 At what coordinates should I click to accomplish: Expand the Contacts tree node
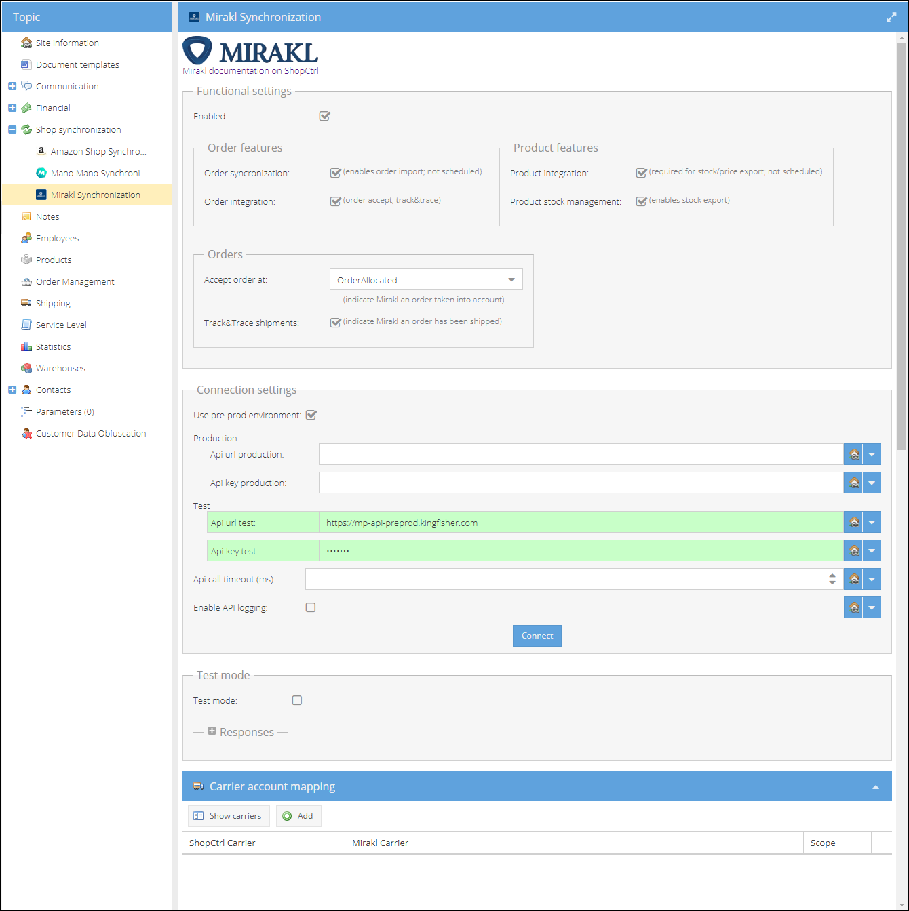[x=12, y=390]
